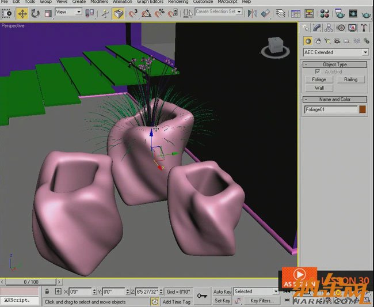The image size is (374, 307).
Task: Toggle keyboard shortcut override cube icon
Action: click(x=119, y=13)
